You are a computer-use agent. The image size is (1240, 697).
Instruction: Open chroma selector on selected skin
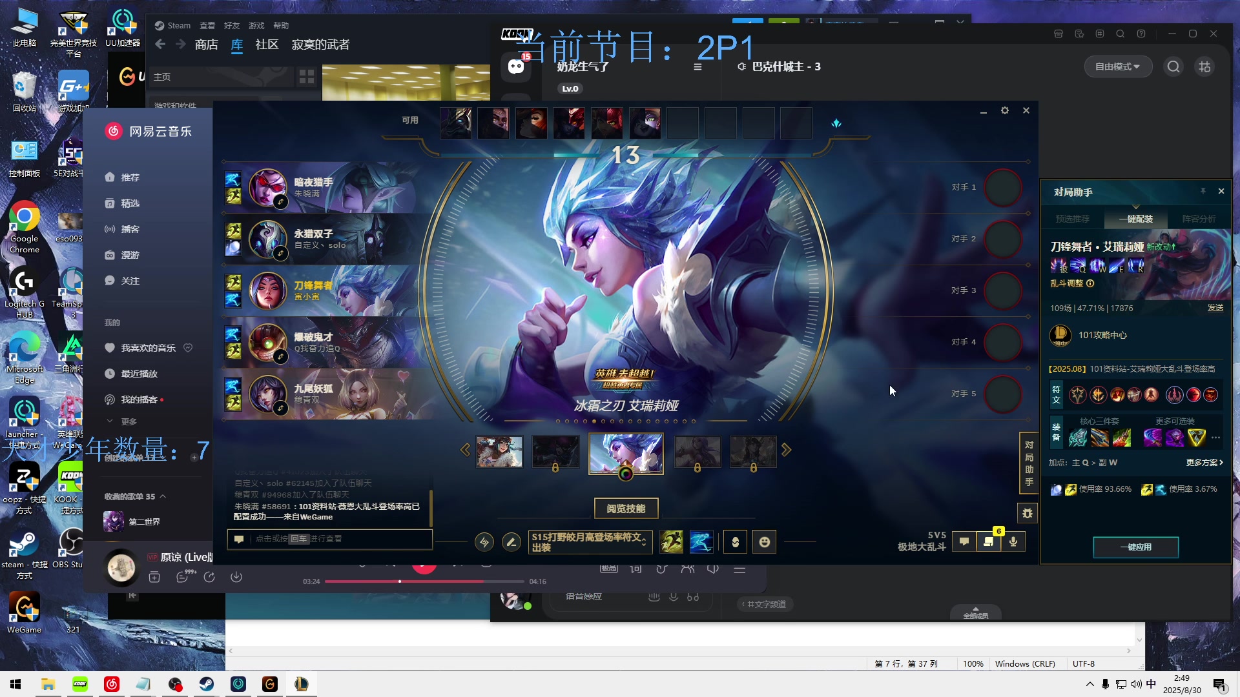pyautogui.click(x=625, y=474)
